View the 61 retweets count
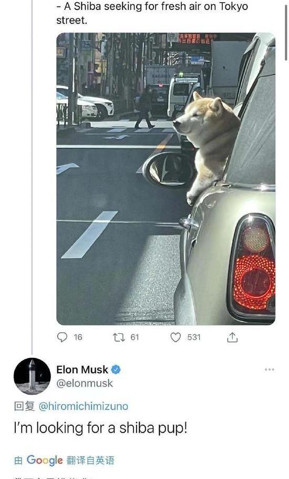This screenshot has height=479, width=289. coord(135,337)
